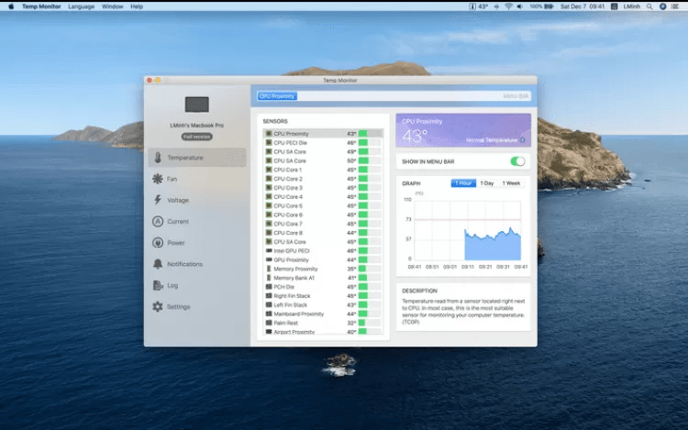The width and height of the screenshot is (688, 430).
Task: Open the Language menu
Action: 81,6
